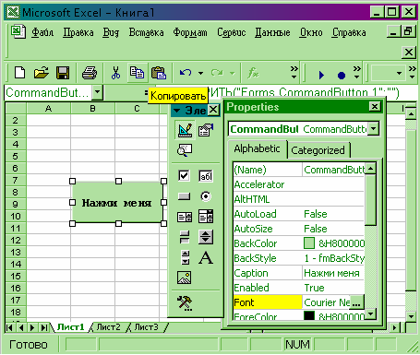Click the Redo arrow icon
This screenshot has height=355, width=420.
pyautogui.click(x=217, y=73)
